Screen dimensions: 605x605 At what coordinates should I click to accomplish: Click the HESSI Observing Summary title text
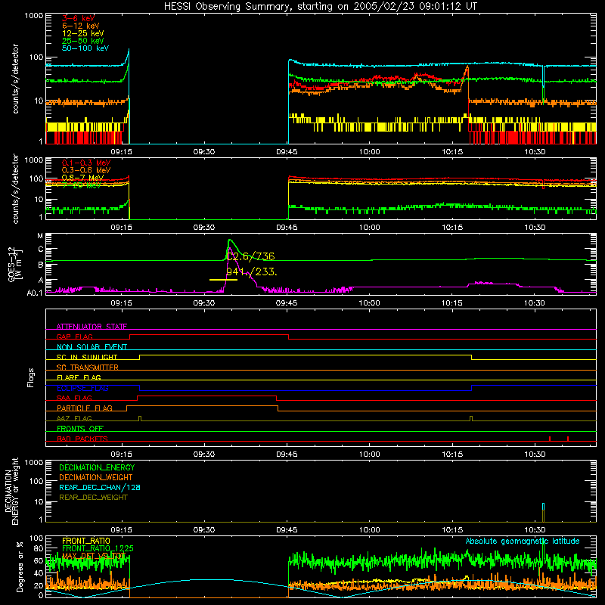pyautogui.click(x=320, y=6)
